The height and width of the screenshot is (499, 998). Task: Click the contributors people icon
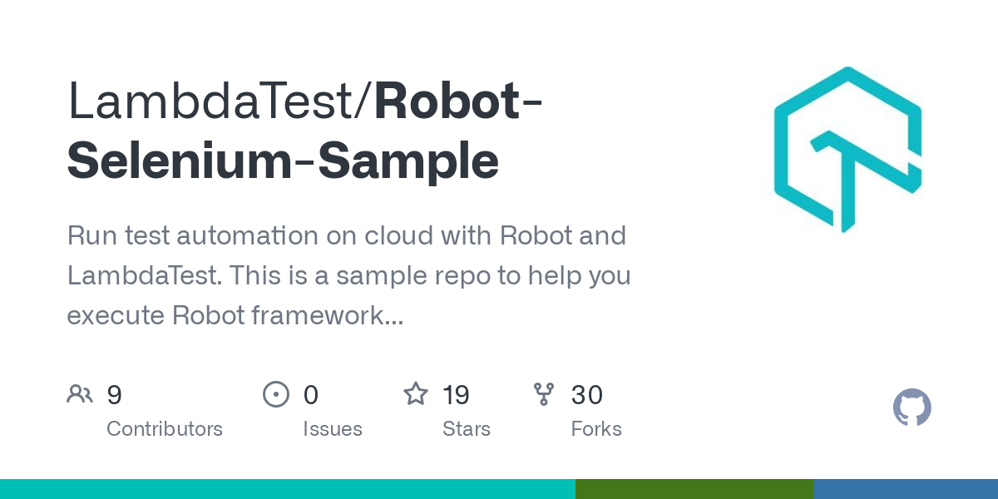click(x=80, y=394)
